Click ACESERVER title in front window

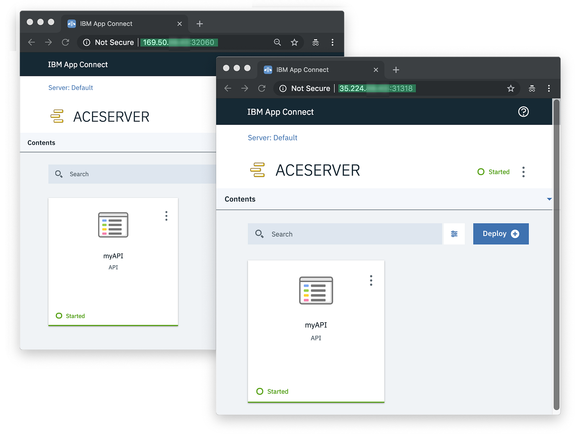(318, 170)
